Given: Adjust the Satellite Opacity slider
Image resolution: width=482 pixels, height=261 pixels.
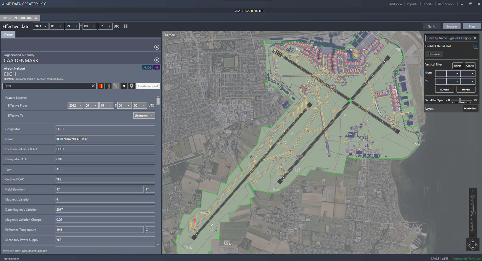Looking at the screenshot, I should click(x=460, y=100).
